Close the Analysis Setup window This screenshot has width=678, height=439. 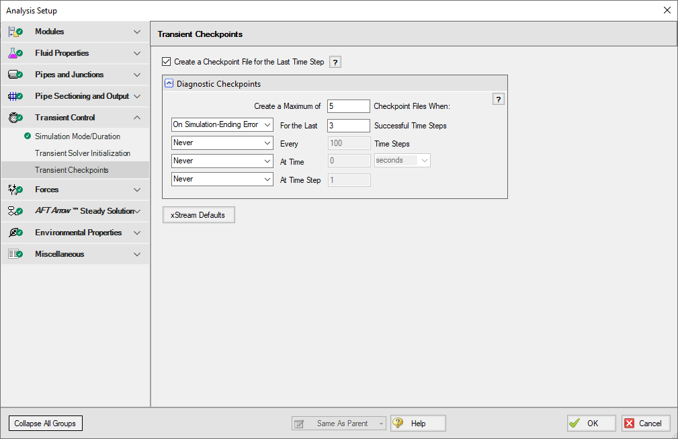click(x=667, y=10)
